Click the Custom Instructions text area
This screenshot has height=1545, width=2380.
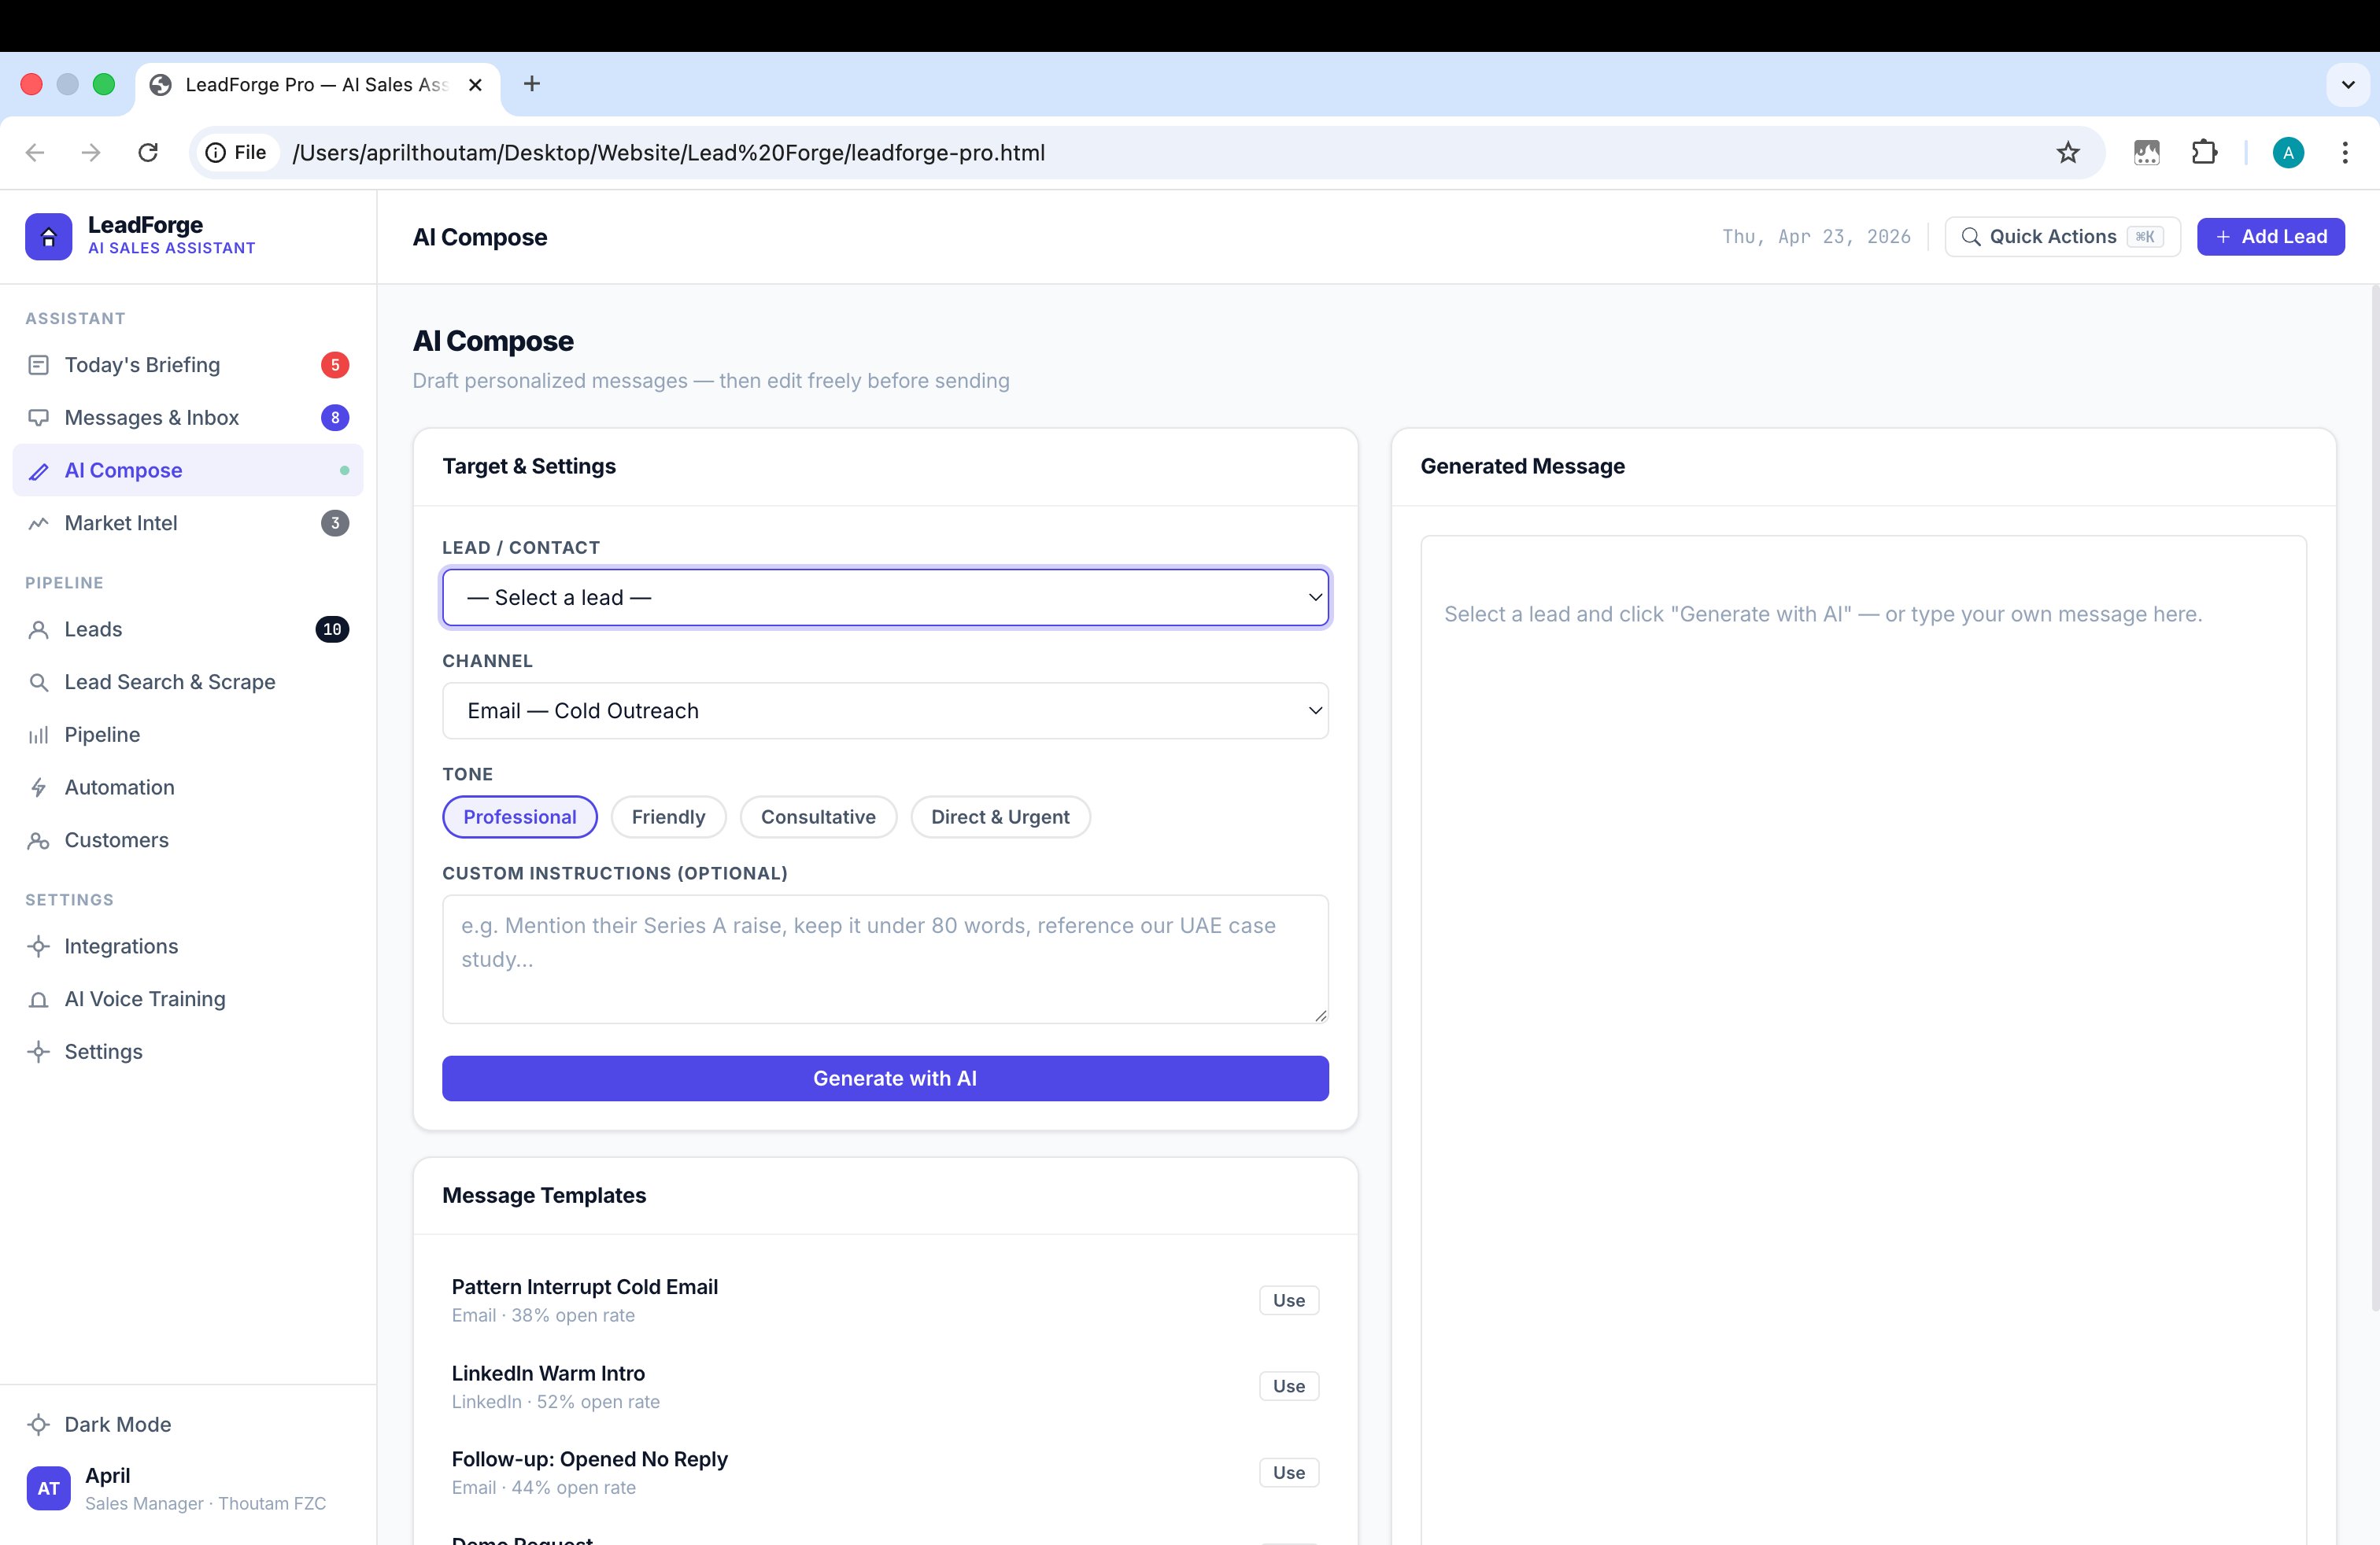point(885,958)
